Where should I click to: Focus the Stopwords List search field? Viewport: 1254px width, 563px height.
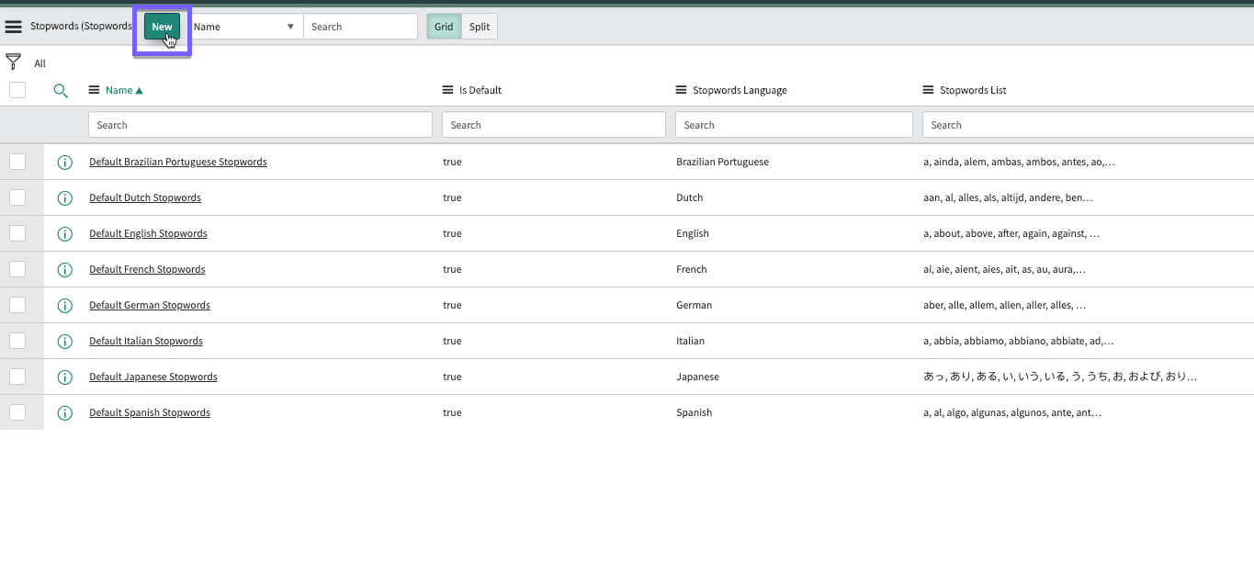pyautogui.click(x=1088, y=125)
